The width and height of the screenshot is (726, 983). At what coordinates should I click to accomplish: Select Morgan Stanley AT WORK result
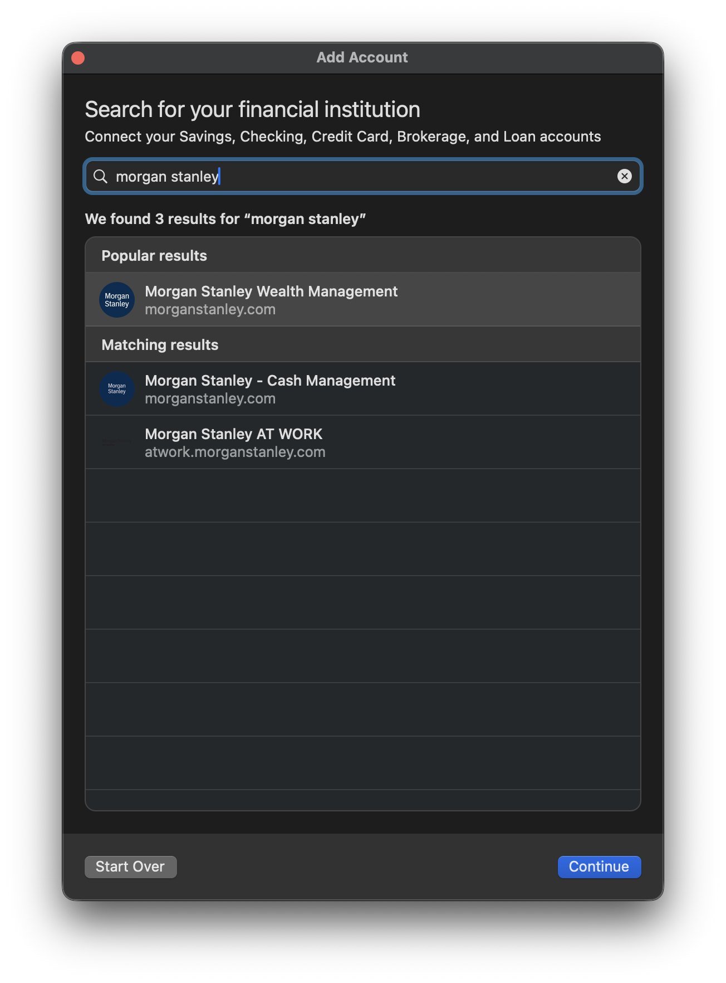pyautogui.click(x=363, y=442)
